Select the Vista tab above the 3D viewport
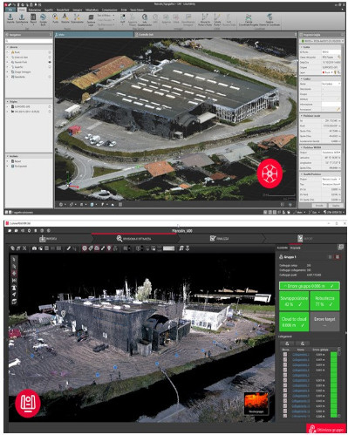 tap(94, 34)
